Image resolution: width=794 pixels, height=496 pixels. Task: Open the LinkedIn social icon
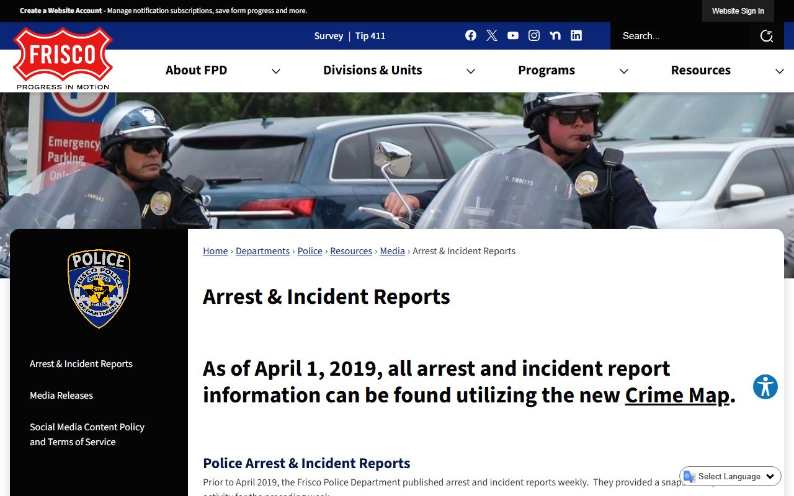tap(576, 35)
